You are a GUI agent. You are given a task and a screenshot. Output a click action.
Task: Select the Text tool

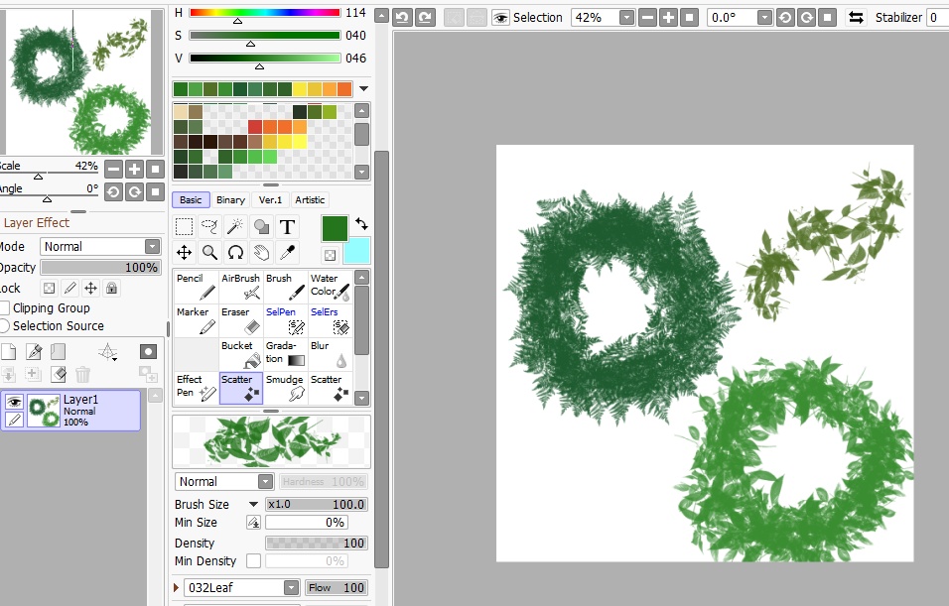287,226
